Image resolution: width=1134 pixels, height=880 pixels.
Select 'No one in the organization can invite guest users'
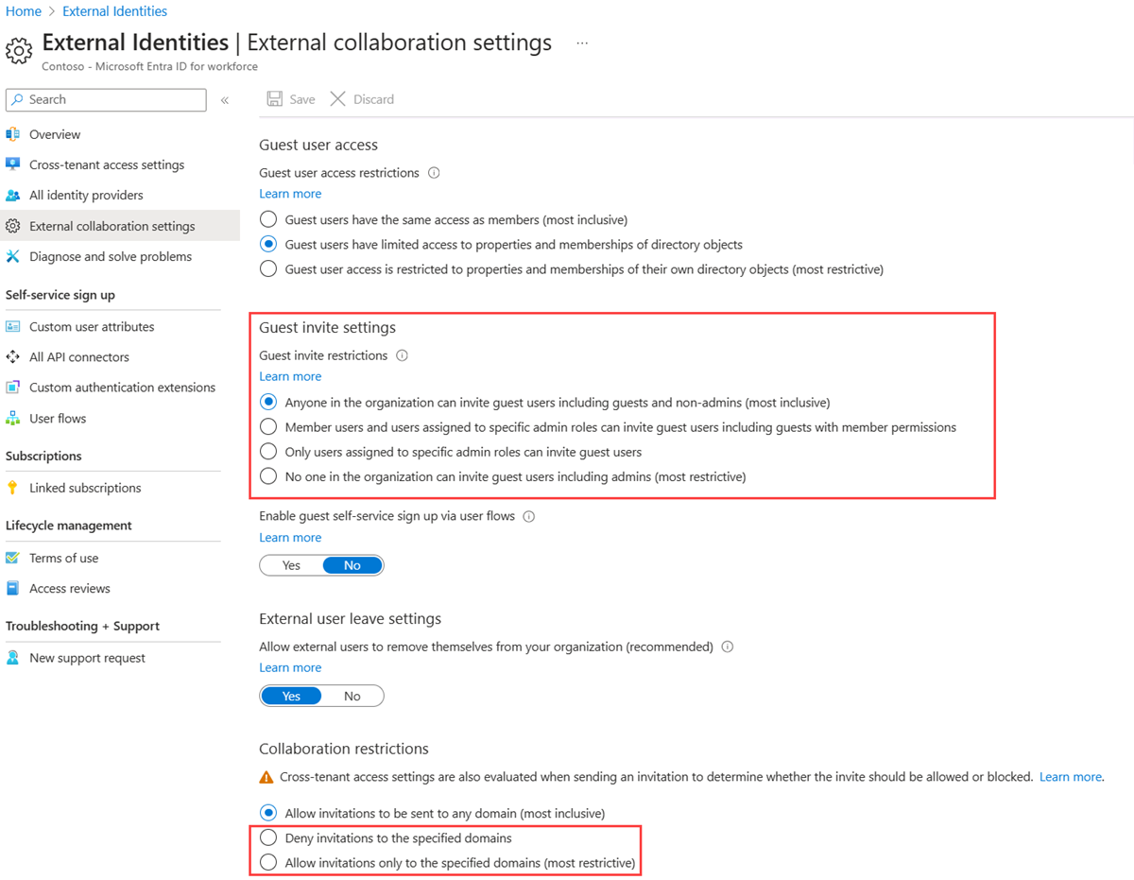(x=267, y=475)
